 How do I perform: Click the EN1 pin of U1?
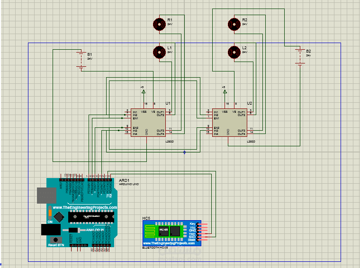(x=128, y=118)
